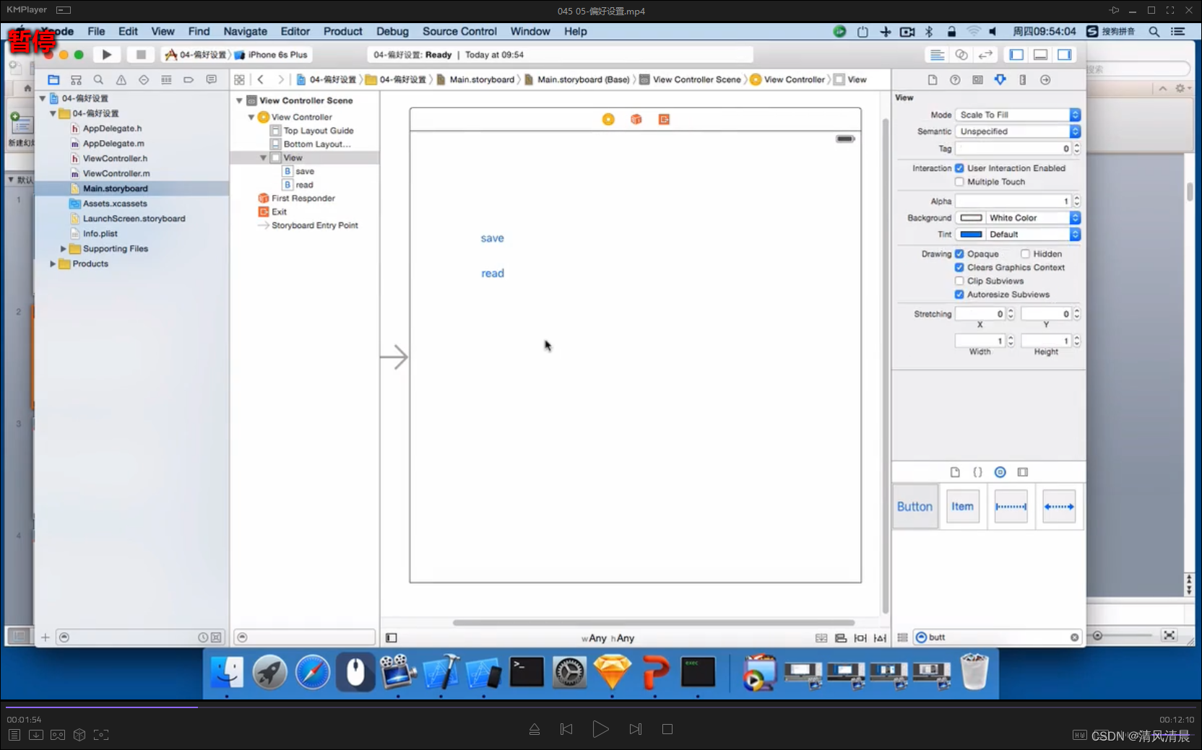The height and width of the screenshot is (750, 1202).
Task: Open the Breakpoint navigator icon
Action: (189, 80)
